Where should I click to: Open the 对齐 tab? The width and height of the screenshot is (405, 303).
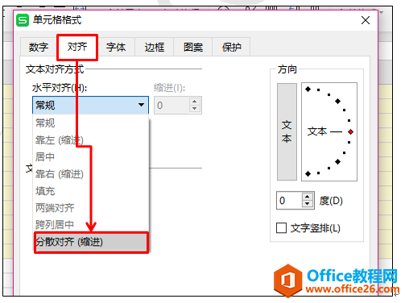(77, 47)
